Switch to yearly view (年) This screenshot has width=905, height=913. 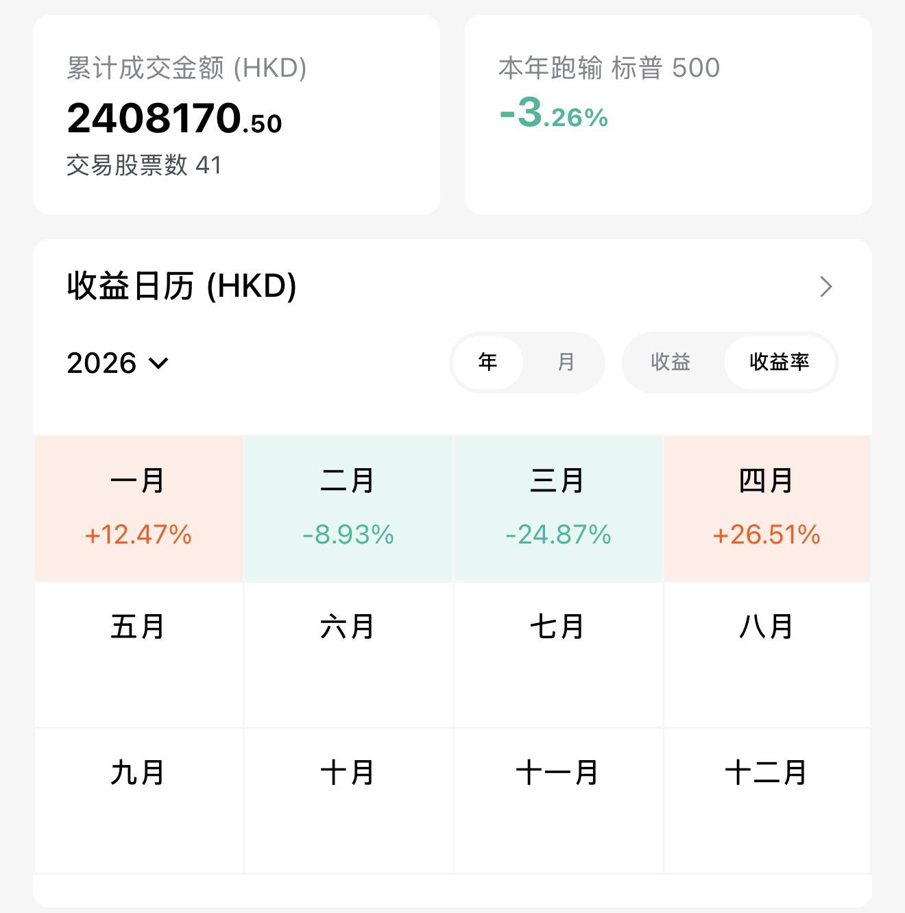(x=488, y=362)
